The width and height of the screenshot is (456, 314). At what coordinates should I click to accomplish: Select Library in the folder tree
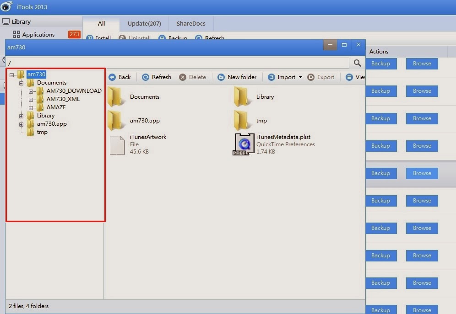pos(46,116)
